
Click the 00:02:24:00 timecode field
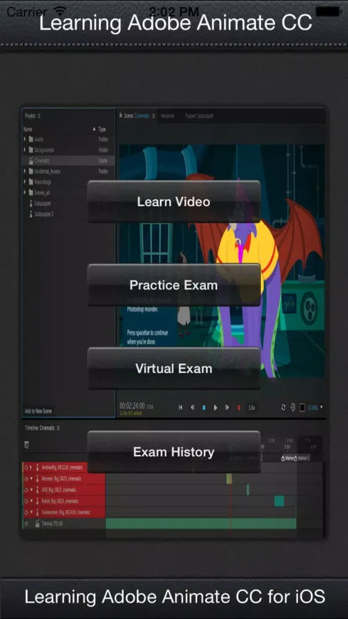tap(132, 406)
